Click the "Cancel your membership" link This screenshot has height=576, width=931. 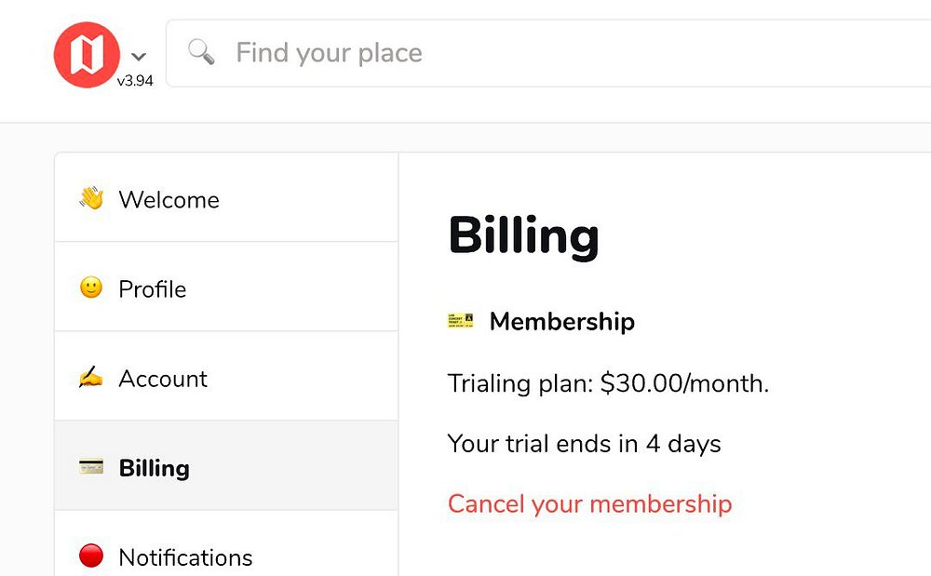(x=589, y=504)
